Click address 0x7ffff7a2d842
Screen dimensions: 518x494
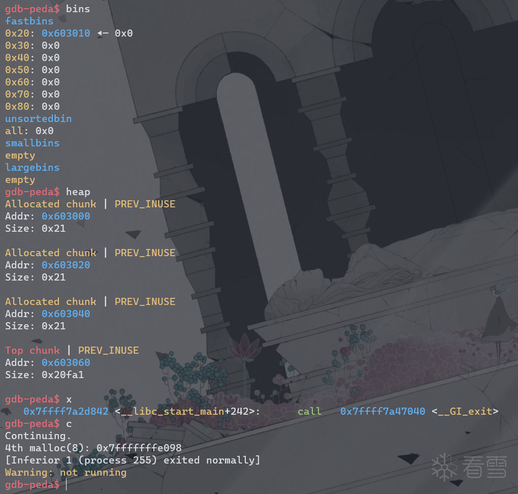66,411
